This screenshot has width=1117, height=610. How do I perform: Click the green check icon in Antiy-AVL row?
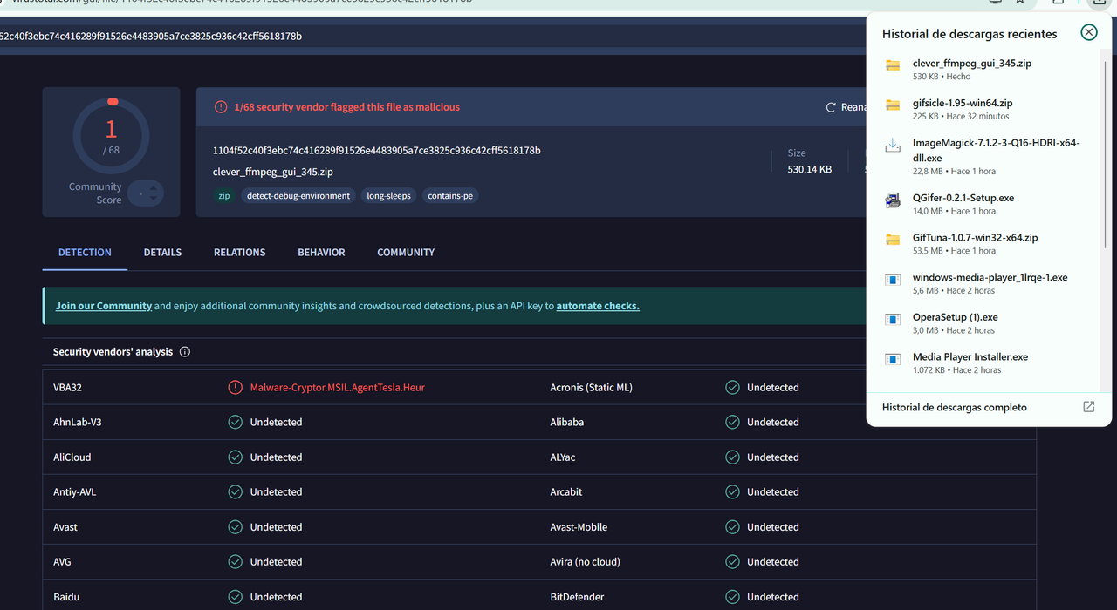pyautogui.click(x=236, y=491)
